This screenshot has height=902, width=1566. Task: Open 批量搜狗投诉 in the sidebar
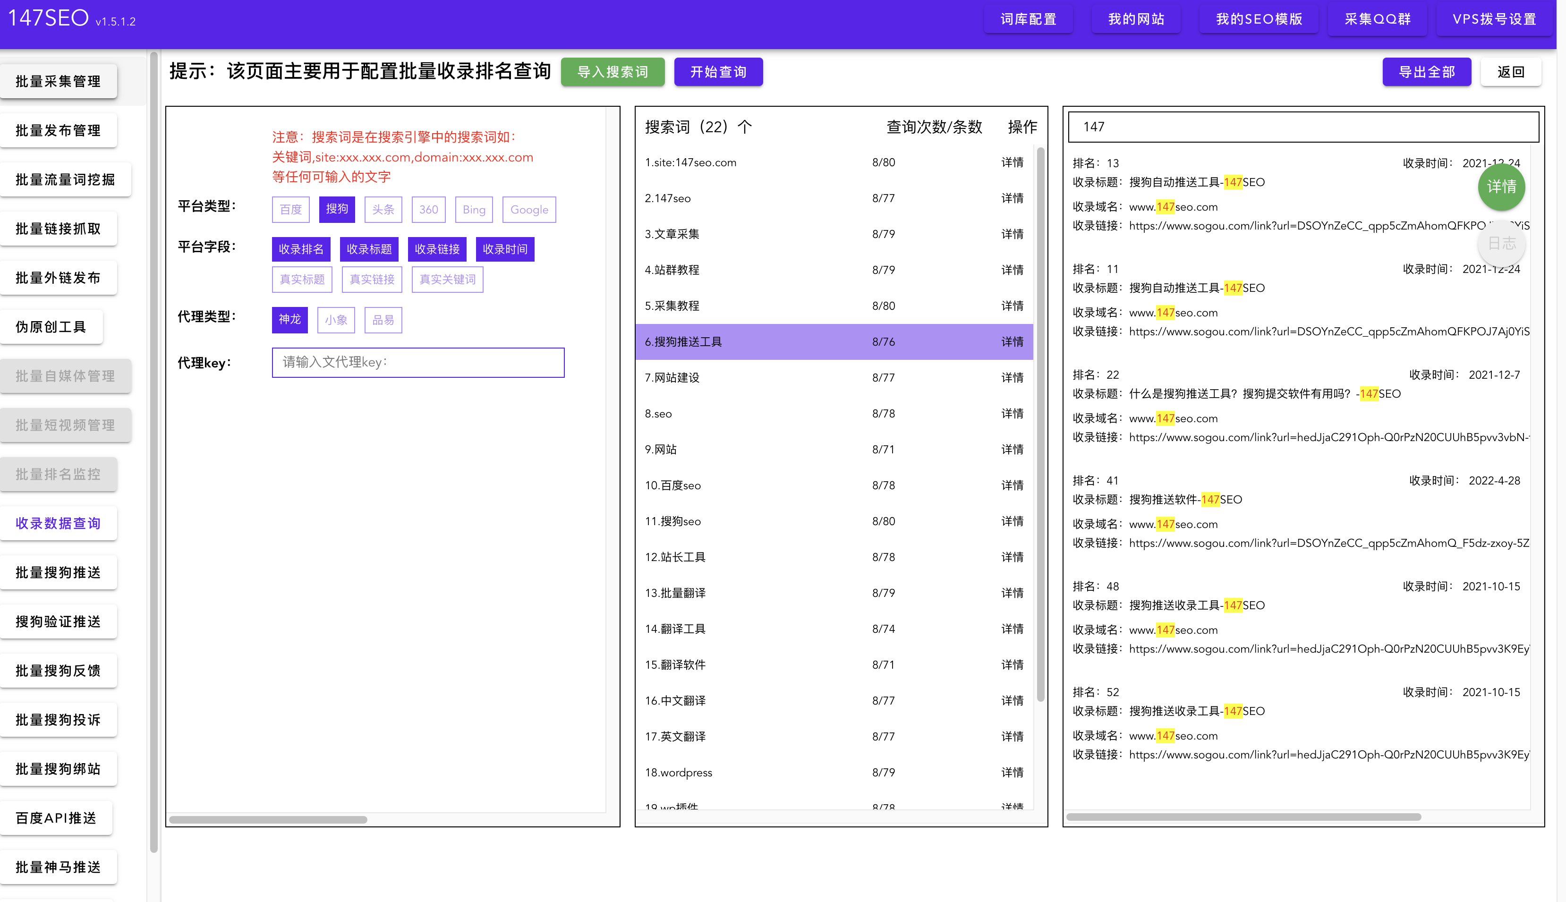[58, 719]
